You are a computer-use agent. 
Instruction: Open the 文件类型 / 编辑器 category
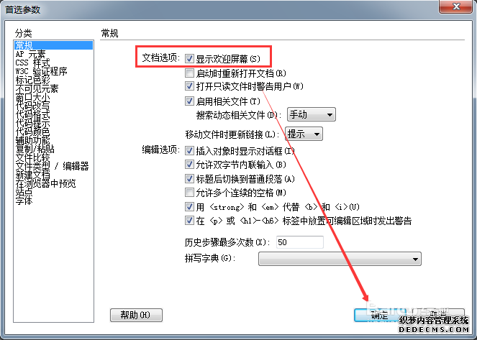(x=52, y=166)
